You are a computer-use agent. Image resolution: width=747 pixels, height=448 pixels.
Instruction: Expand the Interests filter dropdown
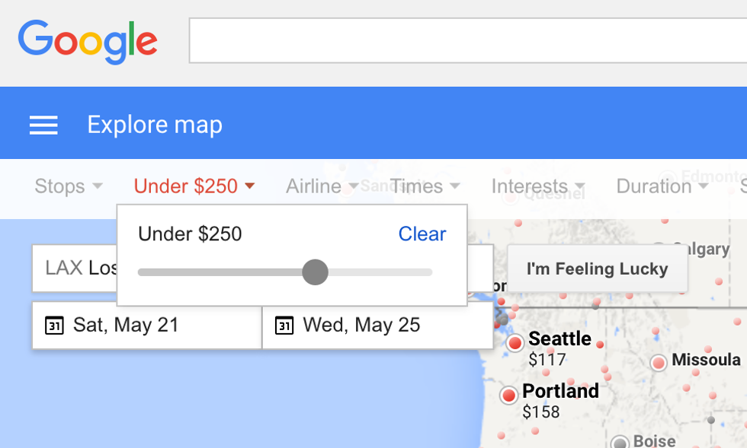click(x=537, y=186)
